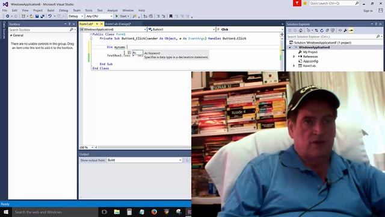The height and width of the screenshot is (217, 385).
Task: Click the Start debugging button
Action: coord(122,16)
